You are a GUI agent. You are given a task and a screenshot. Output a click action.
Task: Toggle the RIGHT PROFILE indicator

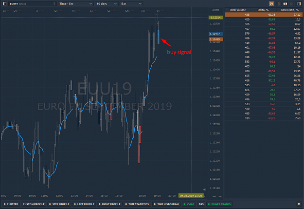109,204
